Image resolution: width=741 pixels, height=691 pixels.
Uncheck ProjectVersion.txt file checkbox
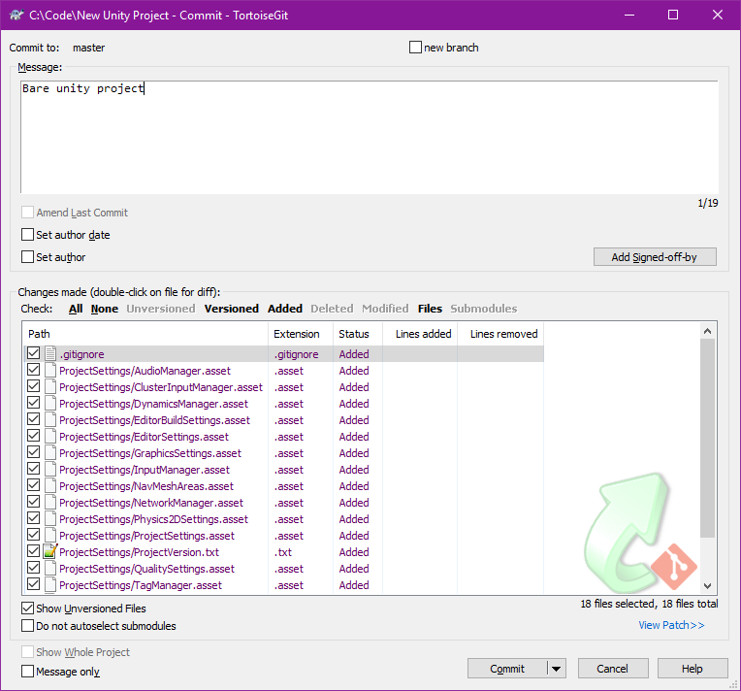(34, 551)
